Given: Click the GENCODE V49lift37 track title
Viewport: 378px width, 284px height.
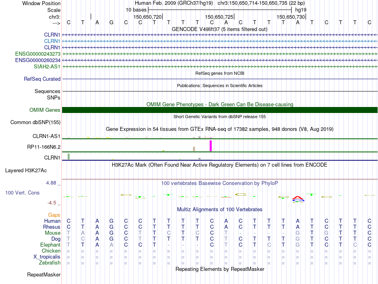Looking at the screenshot, I should point(219,29).
